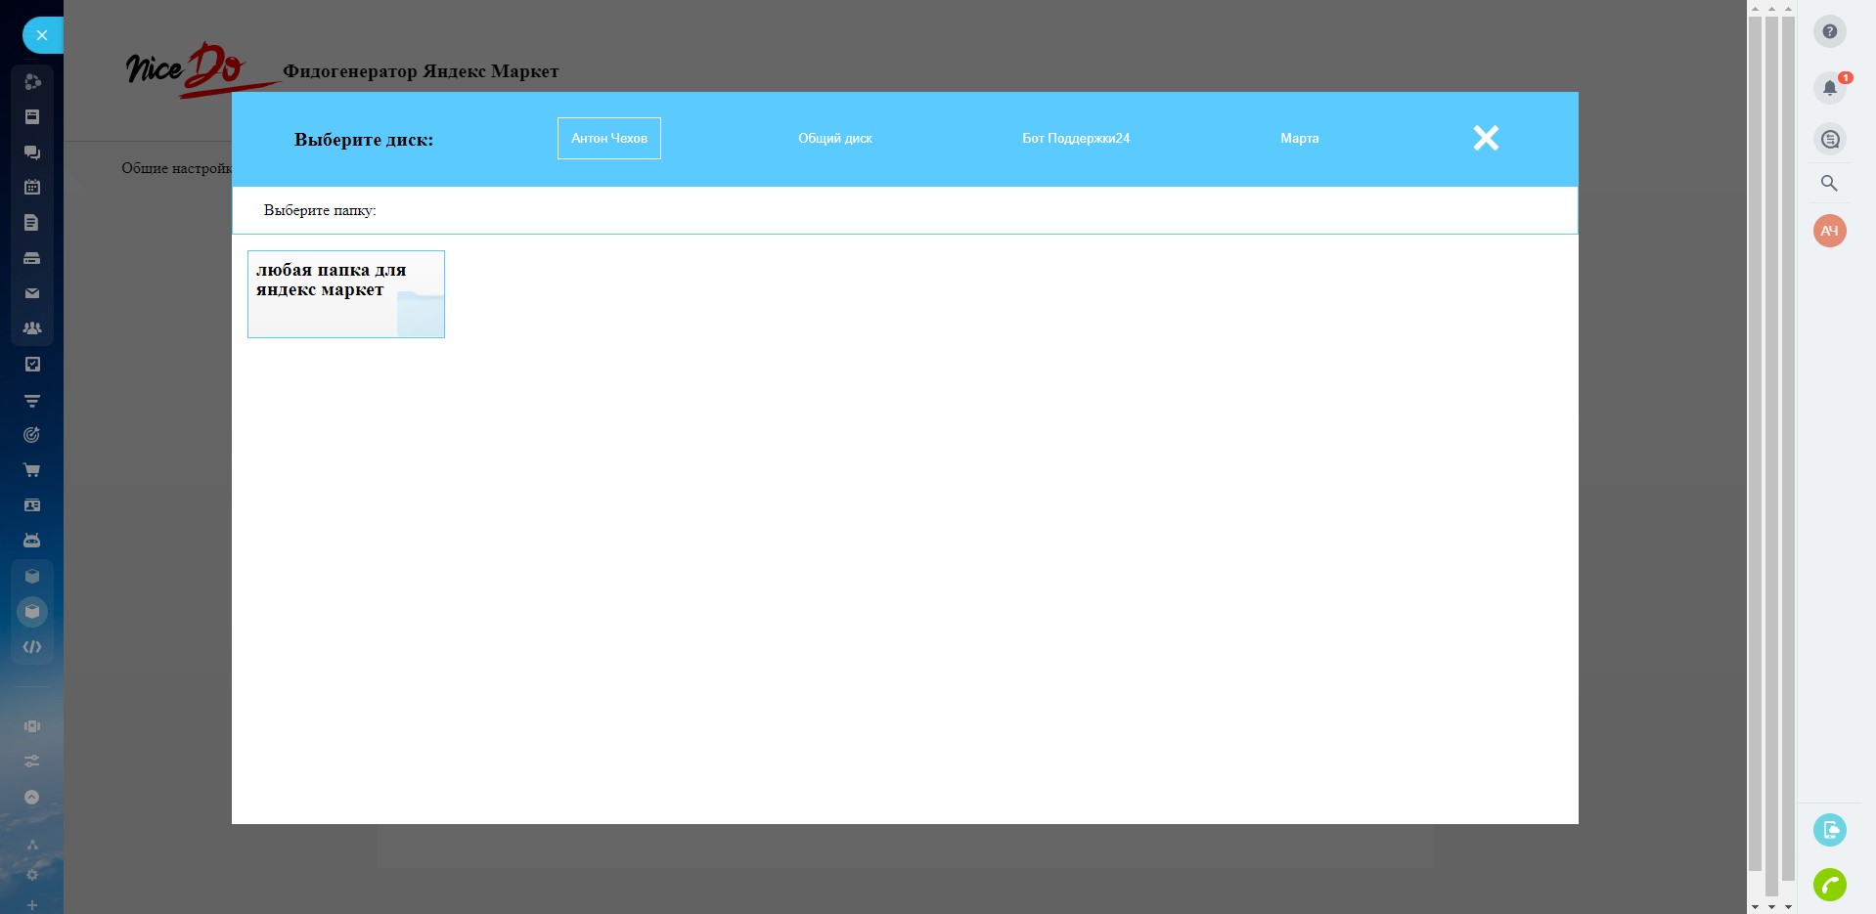Switch to the Общий диск disk

coord(835,139)
